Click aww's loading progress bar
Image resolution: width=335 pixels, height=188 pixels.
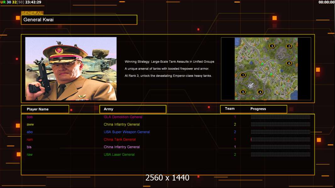[281, 124]
